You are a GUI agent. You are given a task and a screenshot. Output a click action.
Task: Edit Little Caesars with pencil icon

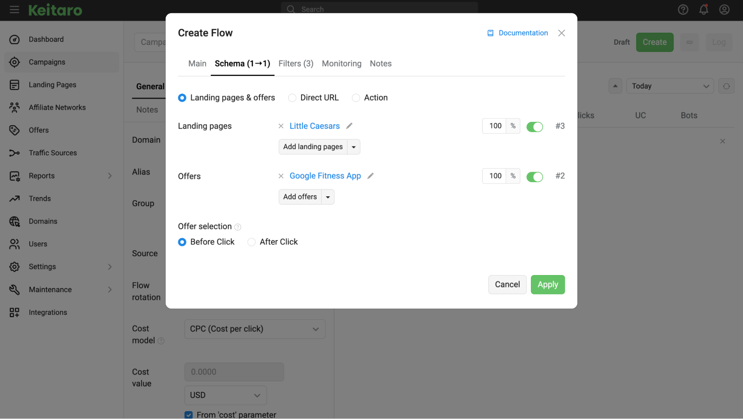coord(349,126)
